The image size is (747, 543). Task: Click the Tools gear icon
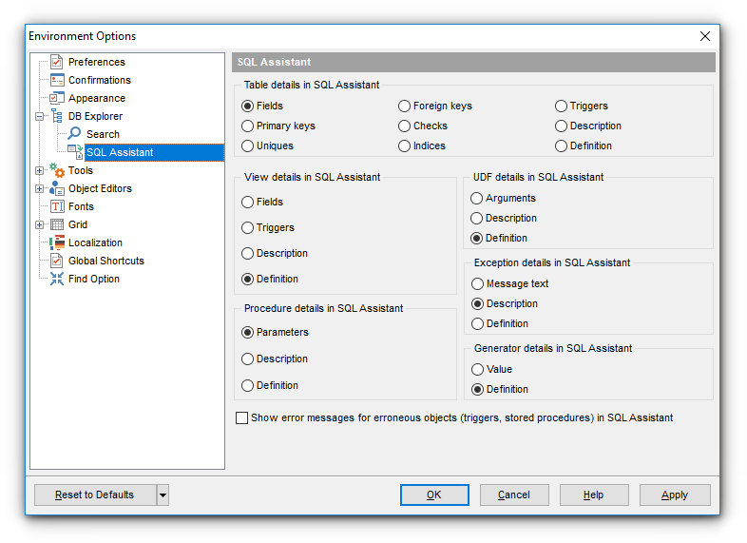[57, 170]
